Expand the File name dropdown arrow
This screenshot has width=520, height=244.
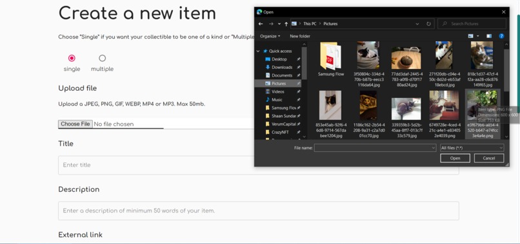(x=433, y=148)
